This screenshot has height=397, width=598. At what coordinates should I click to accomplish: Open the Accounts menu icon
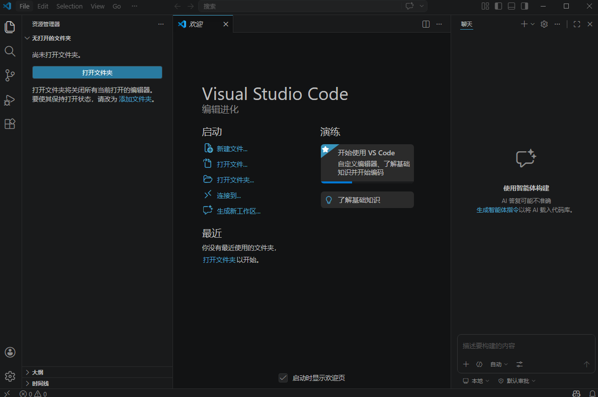(x=10, y=352)
